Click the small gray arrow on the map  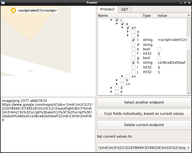point(30,71)
